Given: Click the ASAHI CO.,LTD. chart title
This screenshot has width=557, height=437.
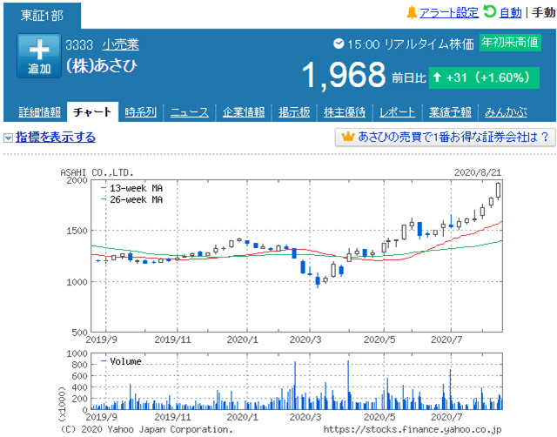Looking at the screenshot, I should [97, 172].
